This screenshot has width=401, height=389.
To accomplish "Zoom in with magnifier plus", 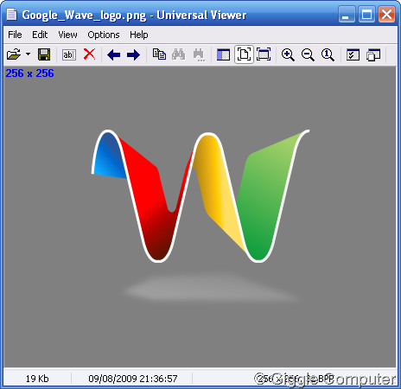I will [288, 54].
